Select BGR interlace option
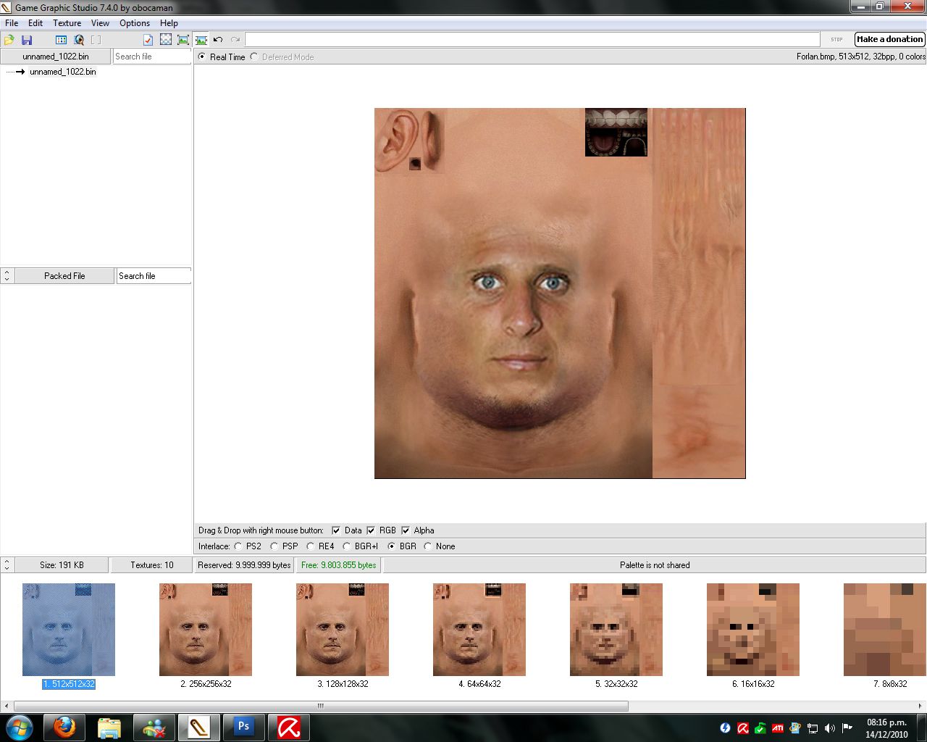Viewport: 927px width, 742px height. (x=392, y=546)
